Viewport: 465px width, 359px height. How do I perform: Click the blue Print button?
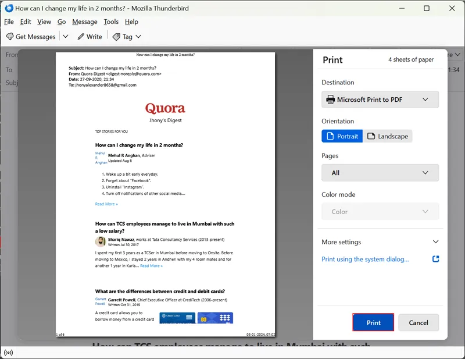pyautogui.click(x=373, y=322)
